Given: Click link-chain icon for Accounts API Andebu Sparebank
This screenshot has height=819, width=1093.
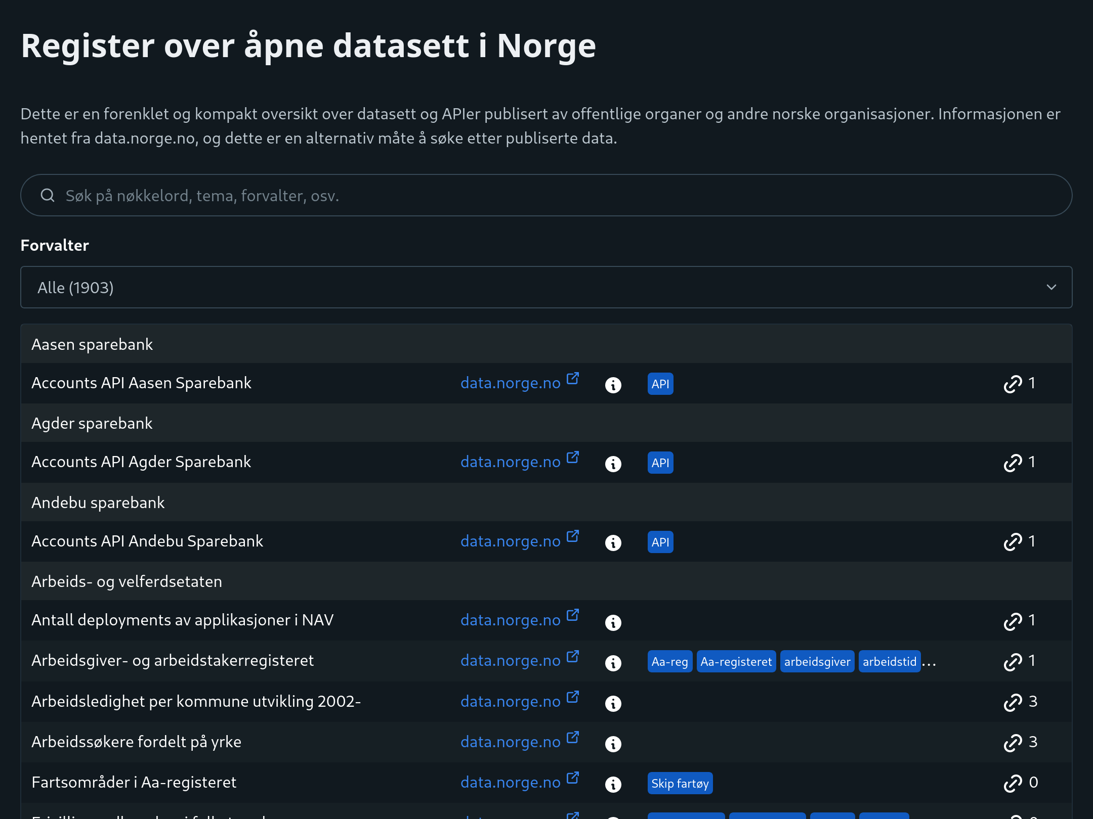Looking at the screenshot, I should [1013, 542].
